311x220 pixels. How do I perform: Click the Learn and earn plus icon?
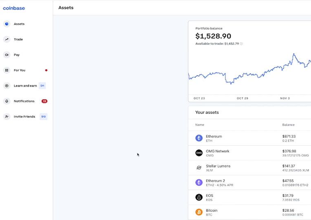[x=7, y=86]
